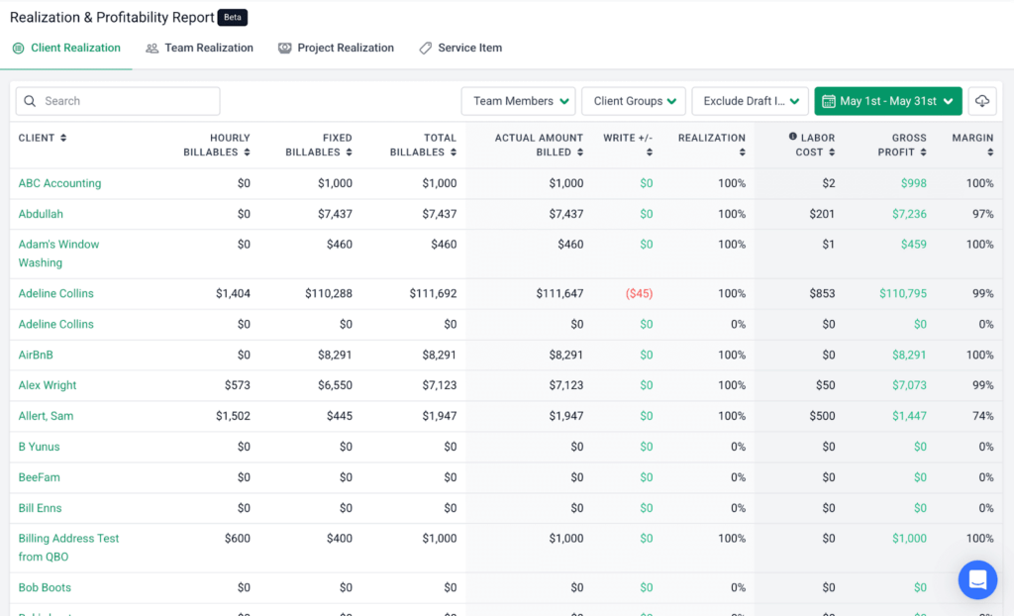
Task: Open Alex Wright client details
Action: [48, 385]
